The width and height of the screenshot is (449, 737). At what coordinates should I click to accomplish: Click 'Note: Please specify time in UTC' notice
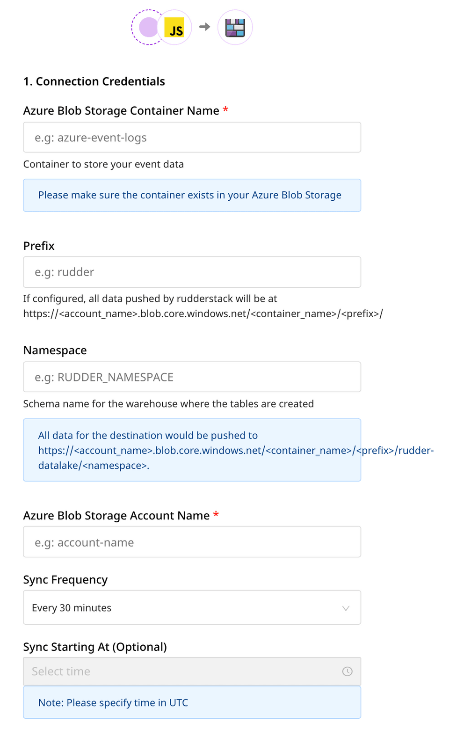192,702
